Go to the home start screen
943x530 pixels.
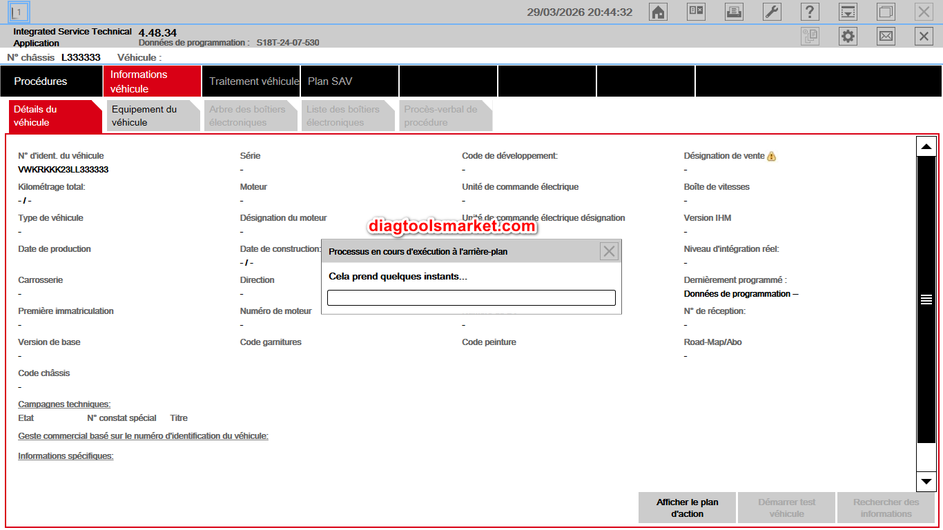(658, 12)
